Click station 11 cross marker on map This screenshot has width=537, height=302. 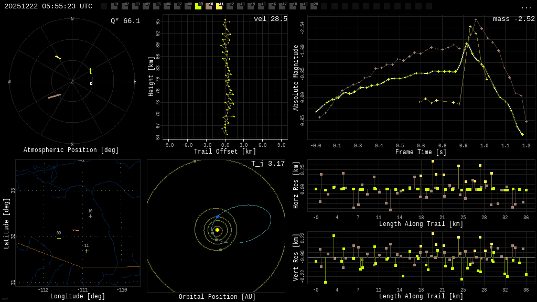coord(87,251)
